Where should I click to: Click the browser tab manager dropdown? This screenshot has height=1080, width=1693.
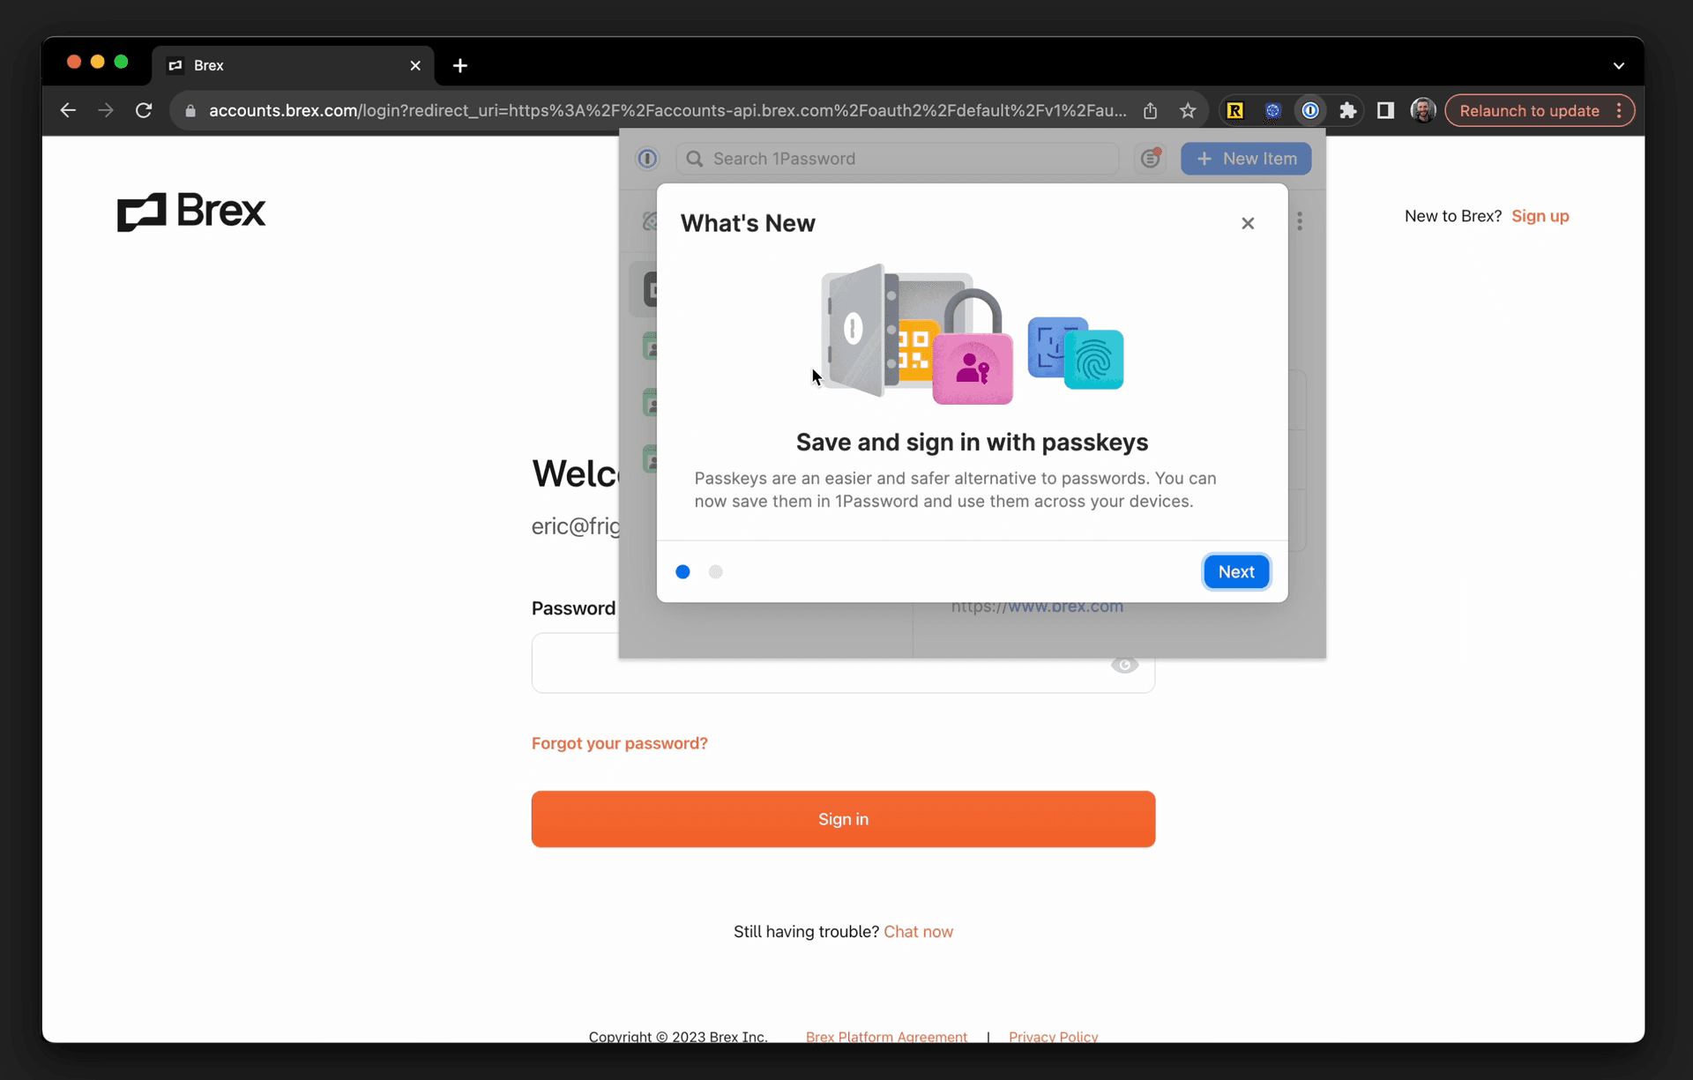tap(1618, 65)
